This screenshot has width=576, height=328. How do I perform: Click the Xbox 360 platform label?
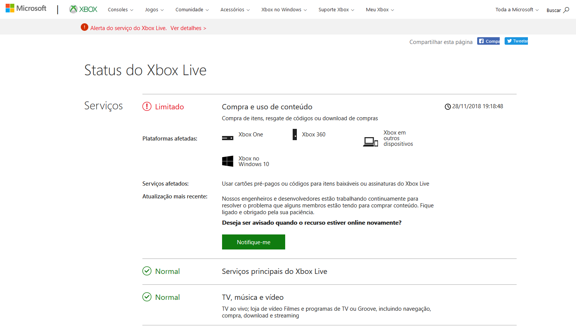click(x=314, y=135)
